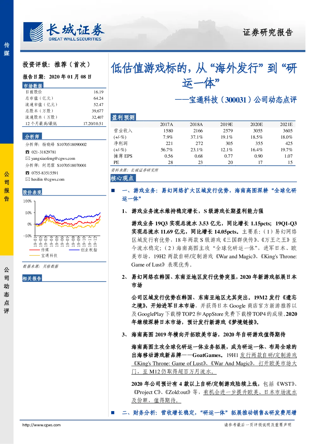Select total shares value 39,677
This screenshot has height=444, width=314.
click(97, 111)
